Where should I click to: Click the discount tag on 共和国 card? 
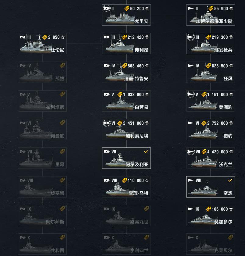click(62, 237)
